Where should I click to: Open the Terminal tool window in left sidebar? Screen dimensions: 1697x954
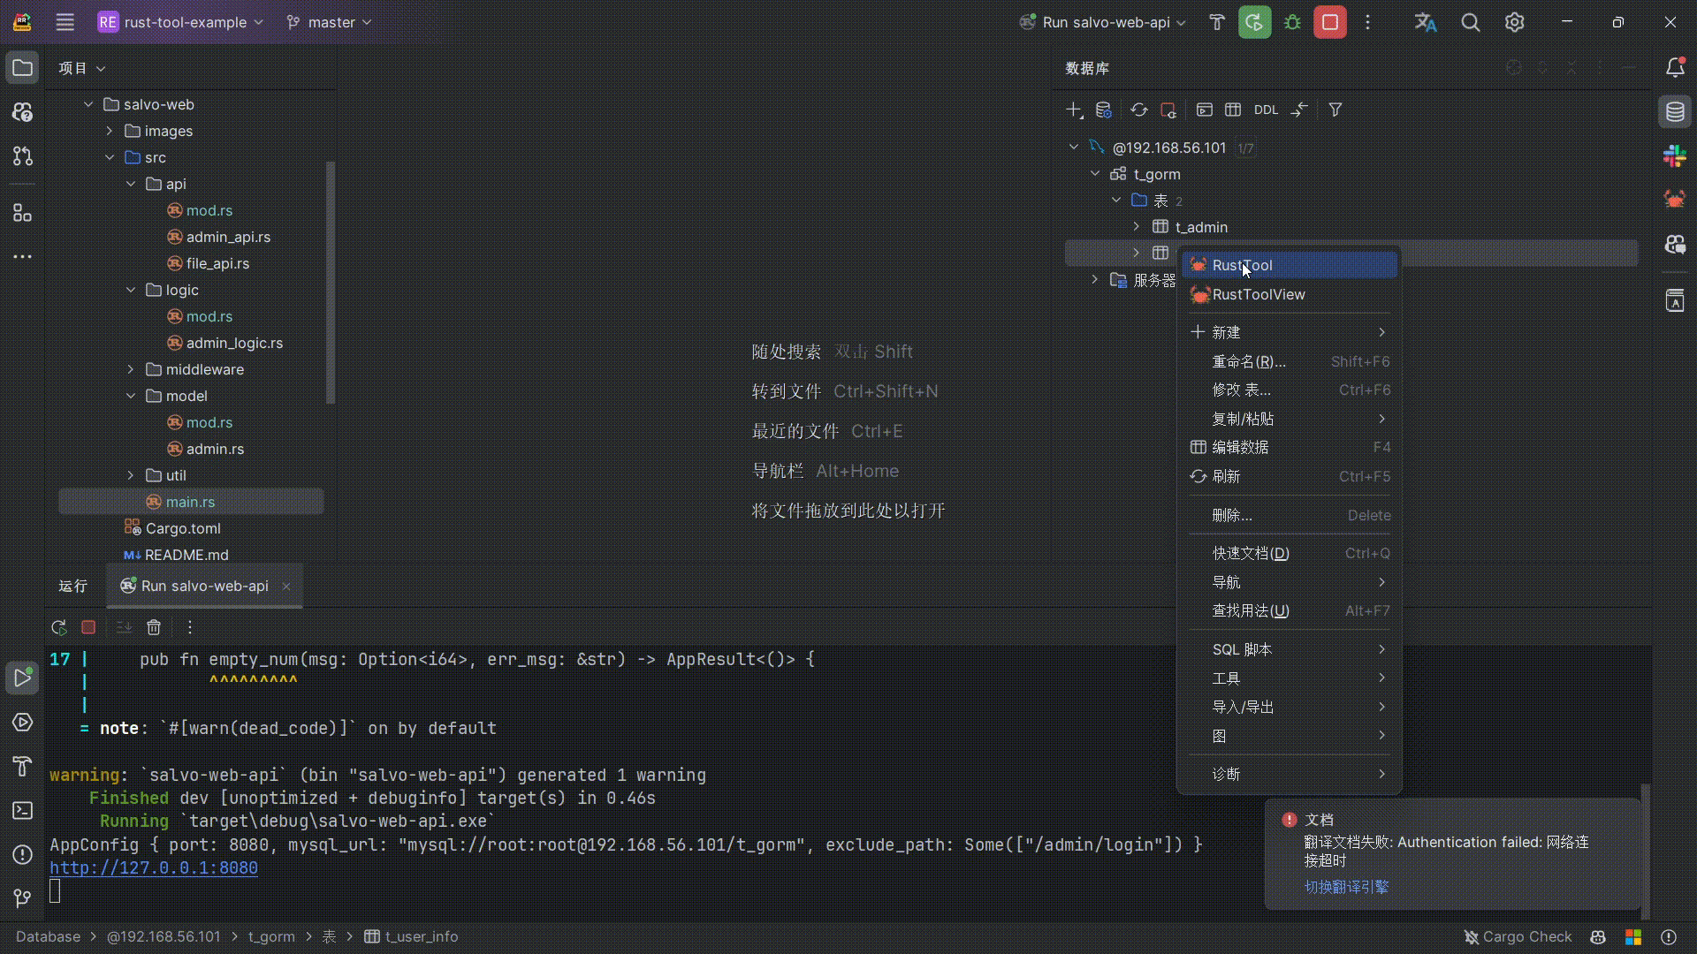coord(23,811)
